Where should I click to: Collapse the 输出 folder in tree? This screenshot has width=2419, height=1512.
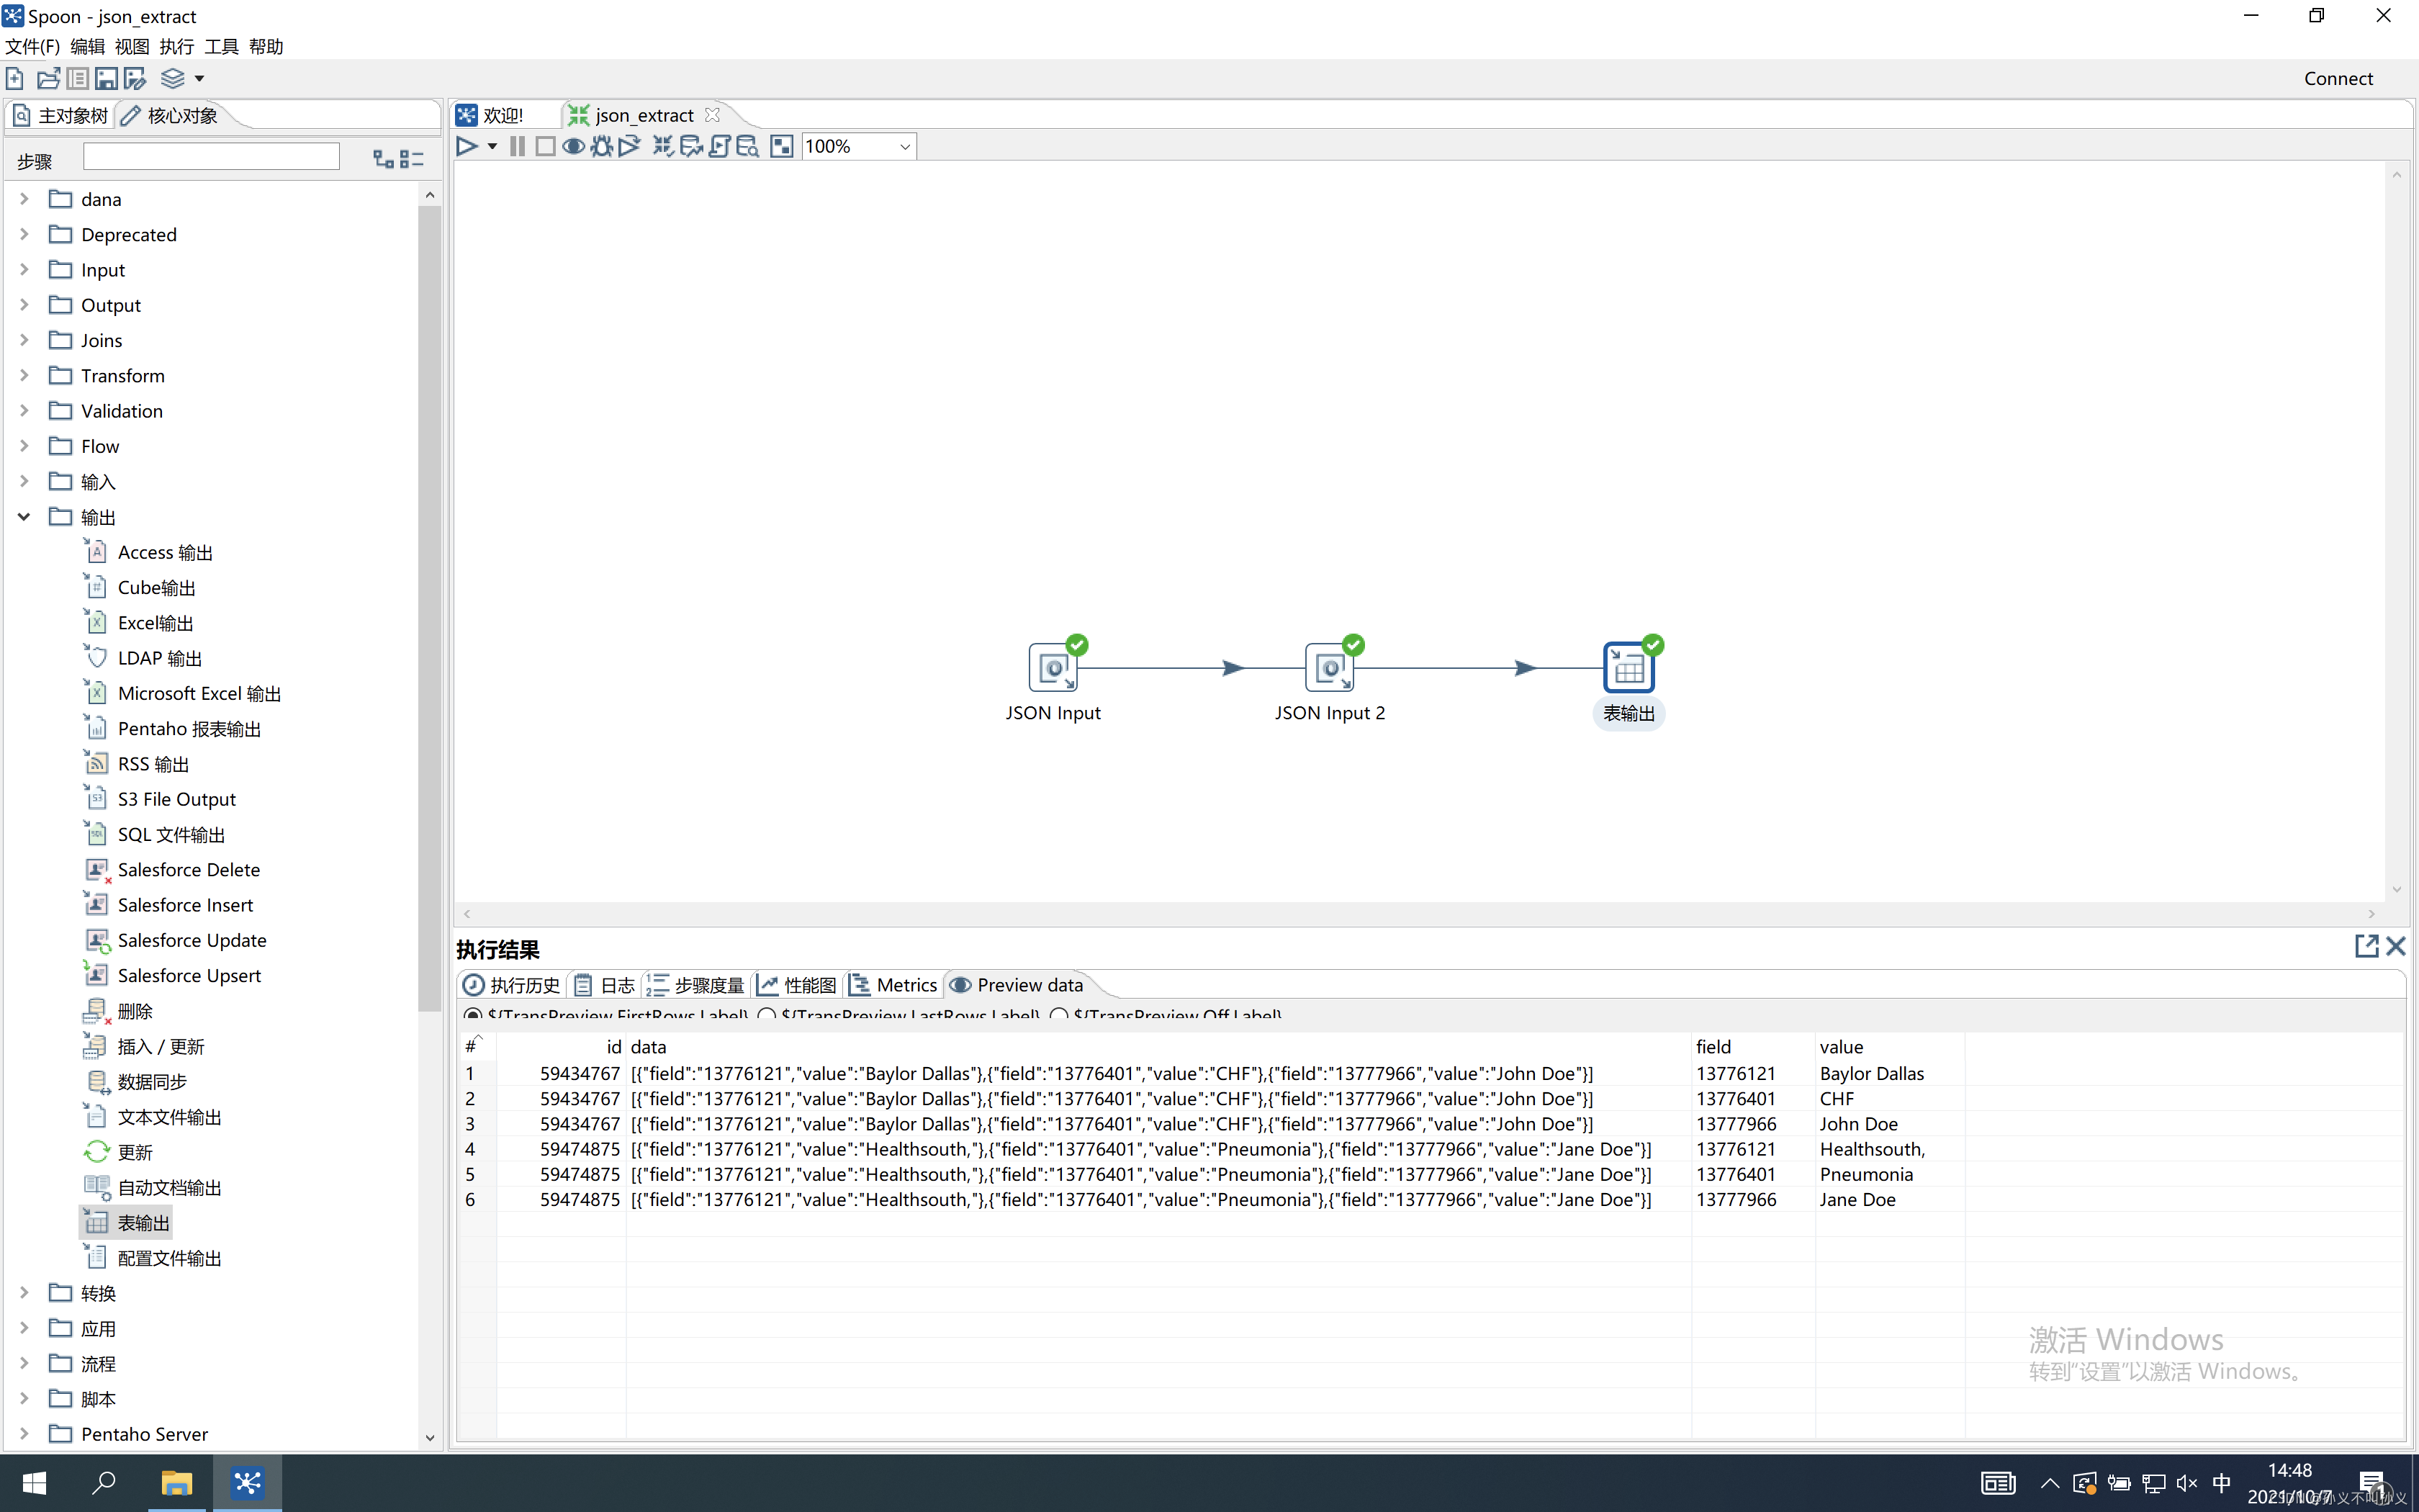click(24, 517)
